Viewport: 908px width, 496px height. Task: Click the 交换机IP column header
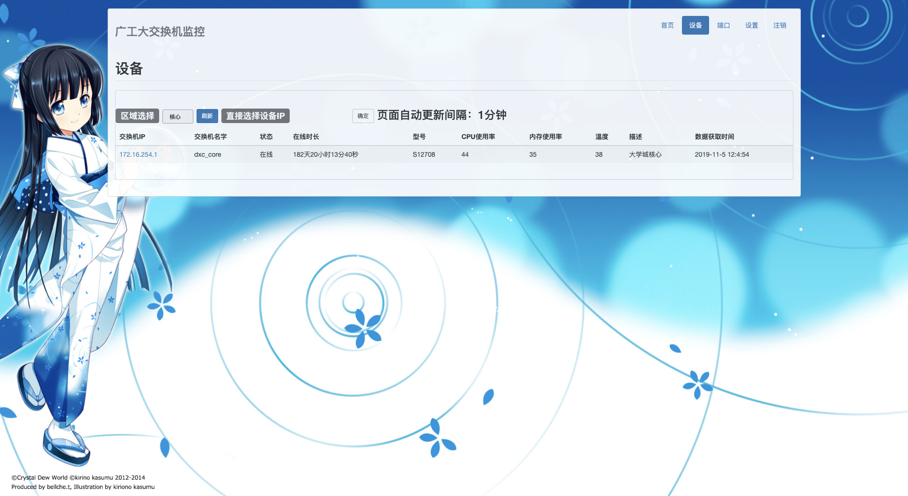click(132, 137)
